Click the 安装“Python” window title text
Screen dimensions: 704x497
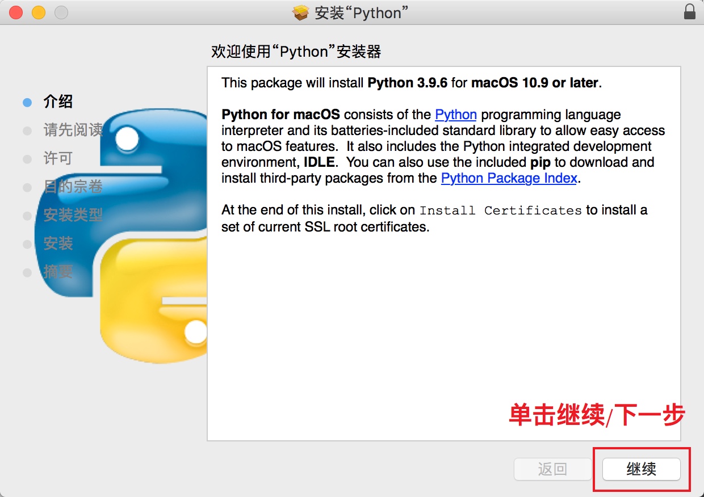coord(361,12)
